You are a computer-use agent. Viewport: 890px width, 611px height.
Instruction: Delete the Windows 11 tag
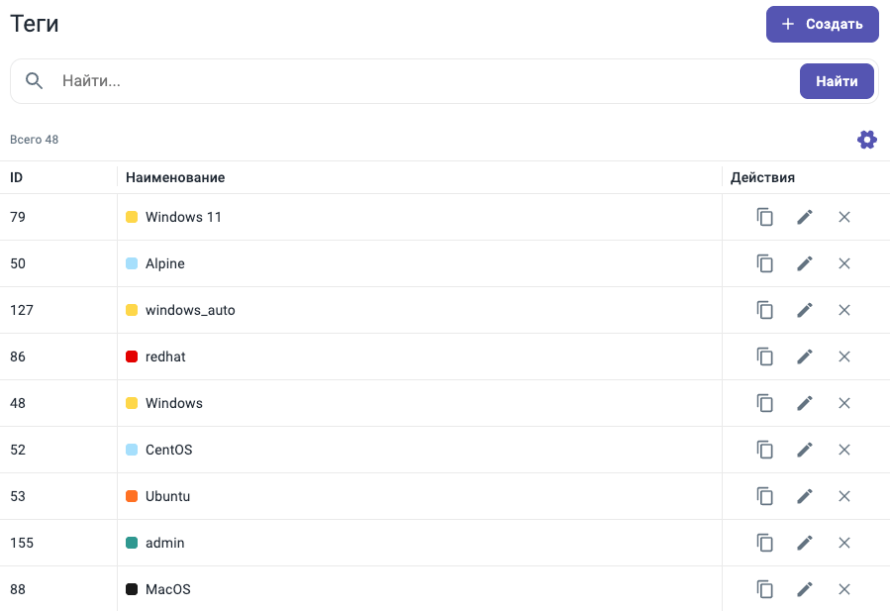tap(844, 217)
